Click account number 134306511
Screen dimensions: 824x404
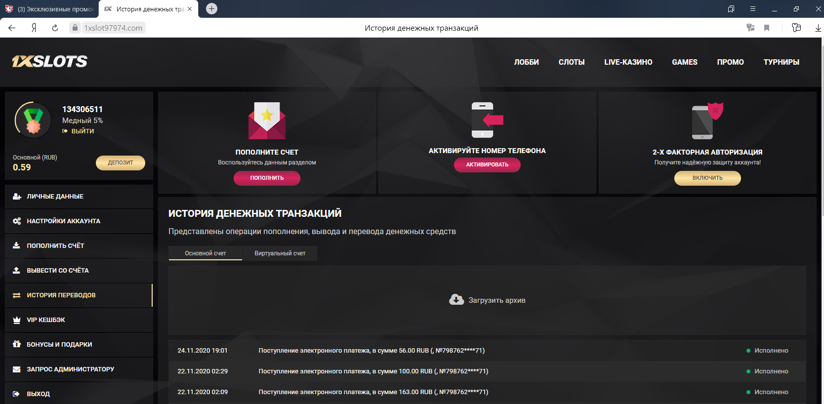(x=82, y=109)
